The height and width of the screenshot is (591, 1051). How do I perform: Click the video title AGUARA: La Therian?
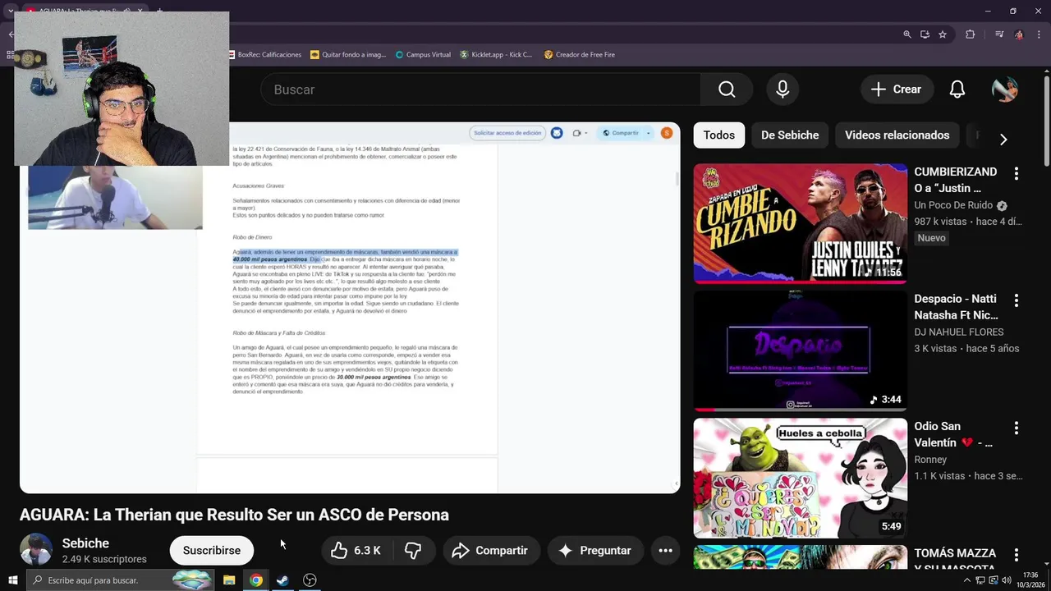pyautogui.click(x=234, y=515)
